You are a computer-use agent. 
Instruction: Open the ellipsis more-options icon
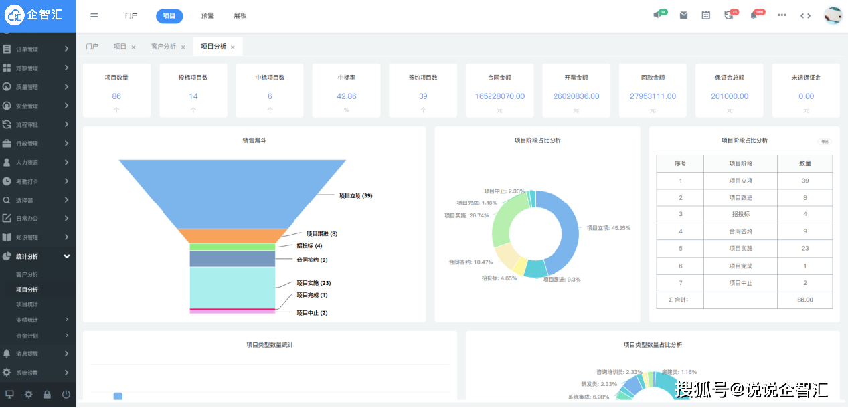[781, 15]
